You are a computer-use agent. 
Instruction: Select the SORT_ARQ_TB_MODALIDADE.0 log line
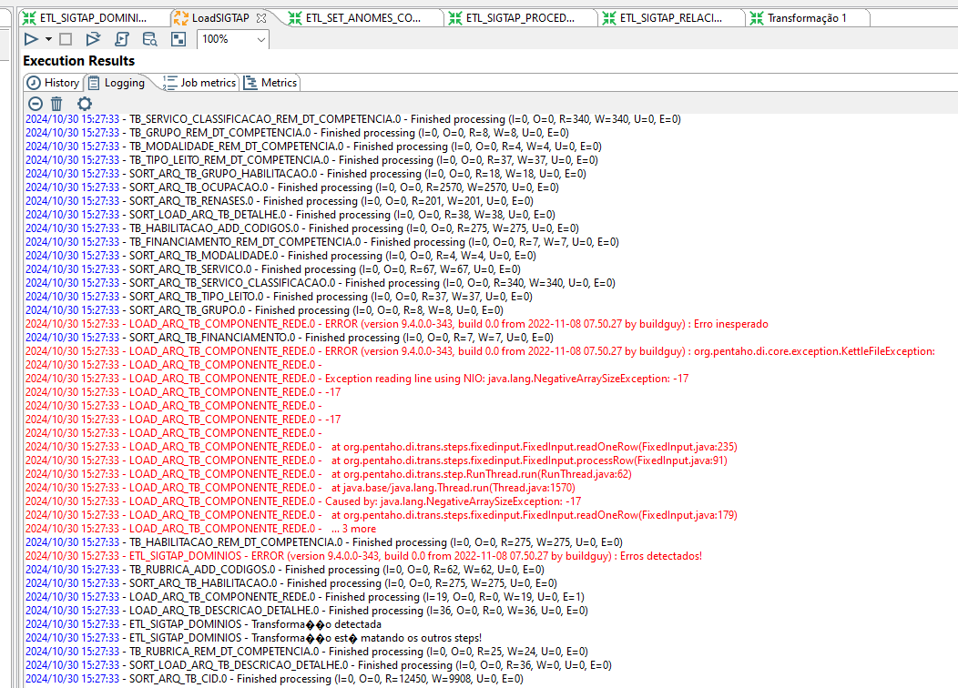(x=280, y=255)
